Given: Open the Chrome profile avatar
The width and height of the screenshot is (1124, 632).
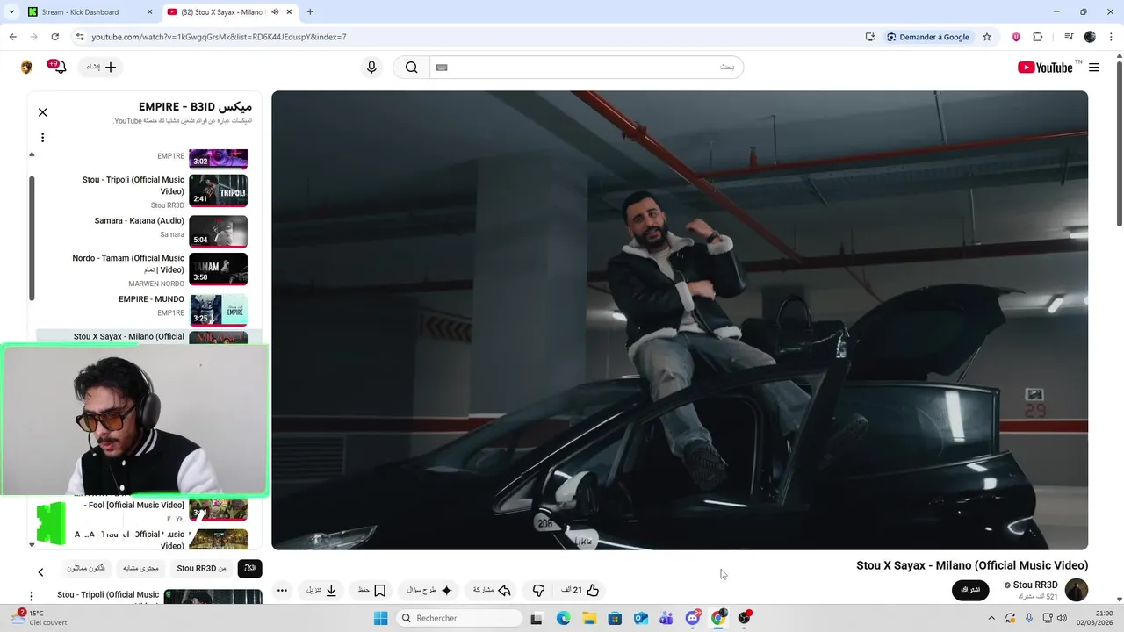Looking at the screenshot, I should point(1090,37).
